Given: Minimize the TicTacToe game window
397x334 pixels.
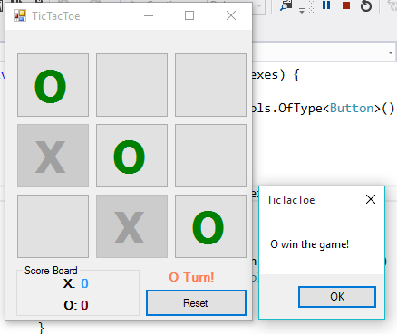Looking at the screenshot, I should [149, 15].
